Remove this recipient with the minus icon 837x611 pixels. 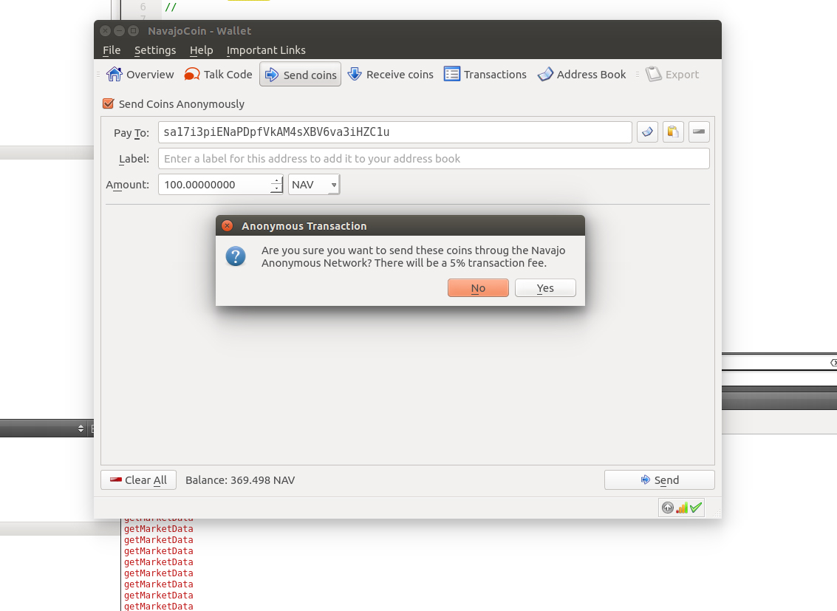pos(699,132)
